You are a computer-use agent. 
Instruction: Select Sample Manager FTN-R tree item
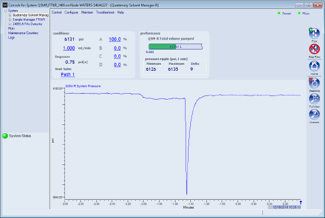29,19
